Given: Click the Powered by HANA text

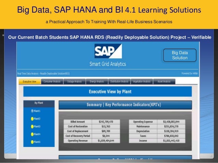Looking at the screenshot, I should 190,74.
